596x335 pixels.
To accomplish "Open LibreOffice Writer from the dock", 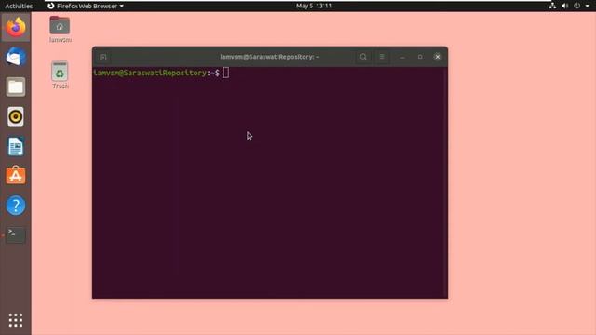I will (x=16, y=146).
